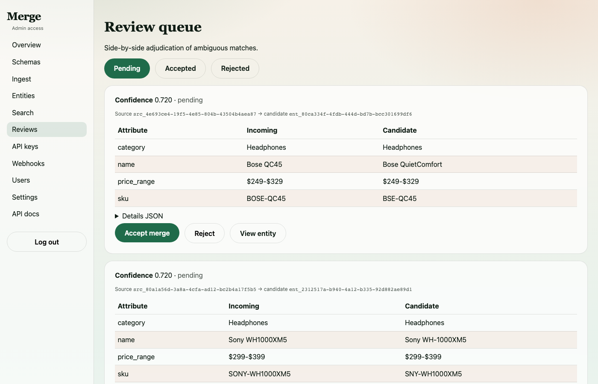Select candidate price '$249-$329' in Bose card
Viewport: 598px width, 384px height.
(401, 181)
